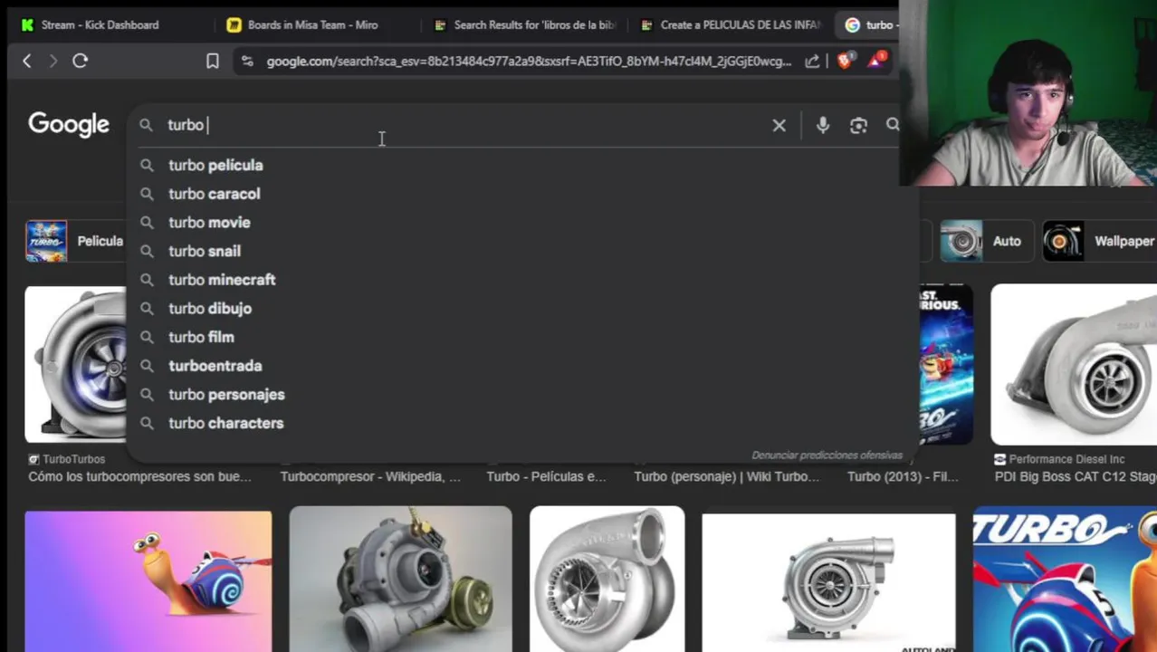Click 'Denunciar predicciones ofensivas' link
The height and width of the screenshot is (652, 1157).
[827, 455]
